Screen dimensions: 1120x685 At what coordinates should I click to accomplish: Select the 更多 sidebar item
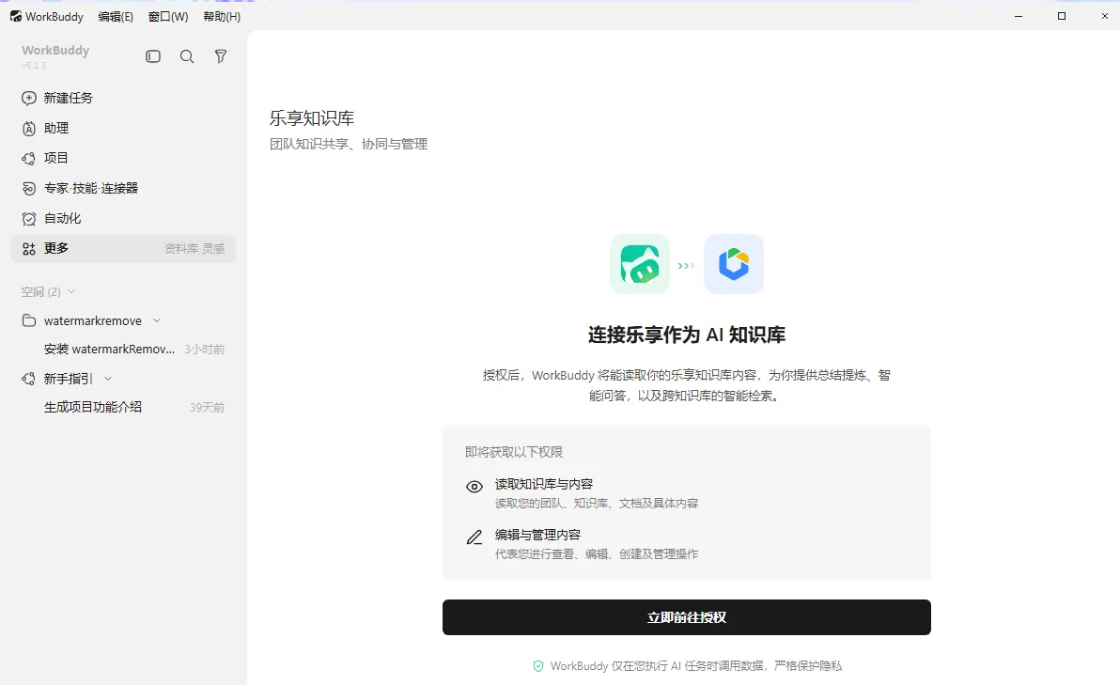(x=123, y=249)
